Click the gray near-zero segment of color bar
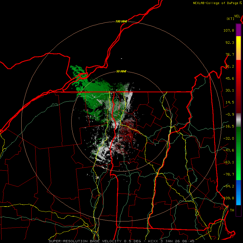The width and height of the screenshot is (243, 243). click(x=238, y=120)
